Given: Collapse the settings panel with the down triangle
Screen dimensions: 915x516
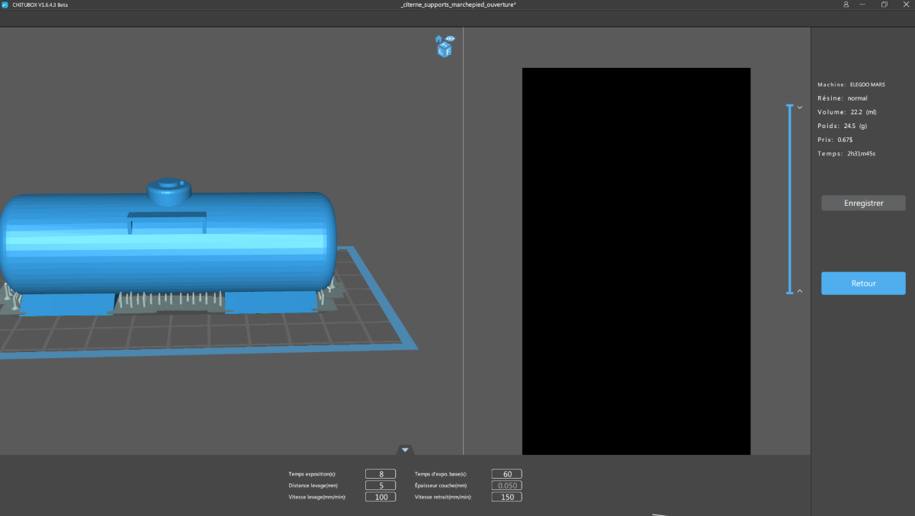Looking at the screenshot, I should pyautogui.click(x=406, y=450).
